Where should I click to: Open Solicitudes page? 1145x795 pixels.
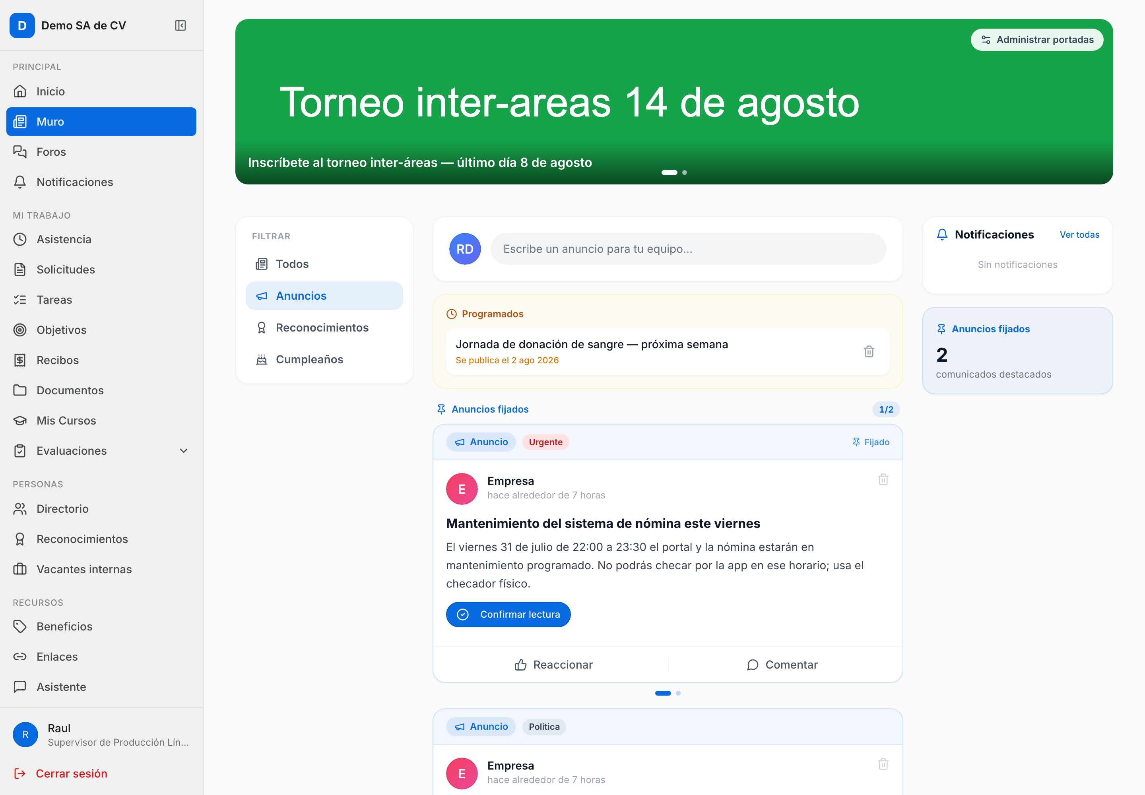click(101, 270)
